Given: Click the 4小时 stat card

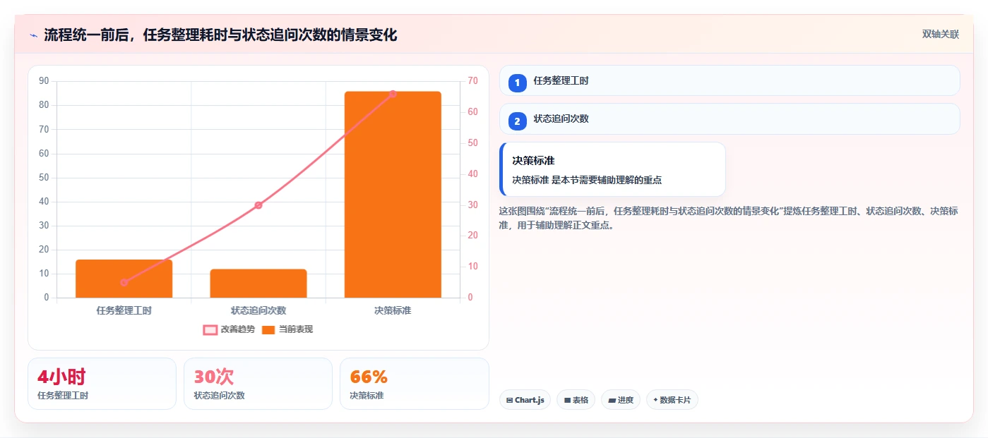Looking at the screenshot, I should (x=102, y=384).
